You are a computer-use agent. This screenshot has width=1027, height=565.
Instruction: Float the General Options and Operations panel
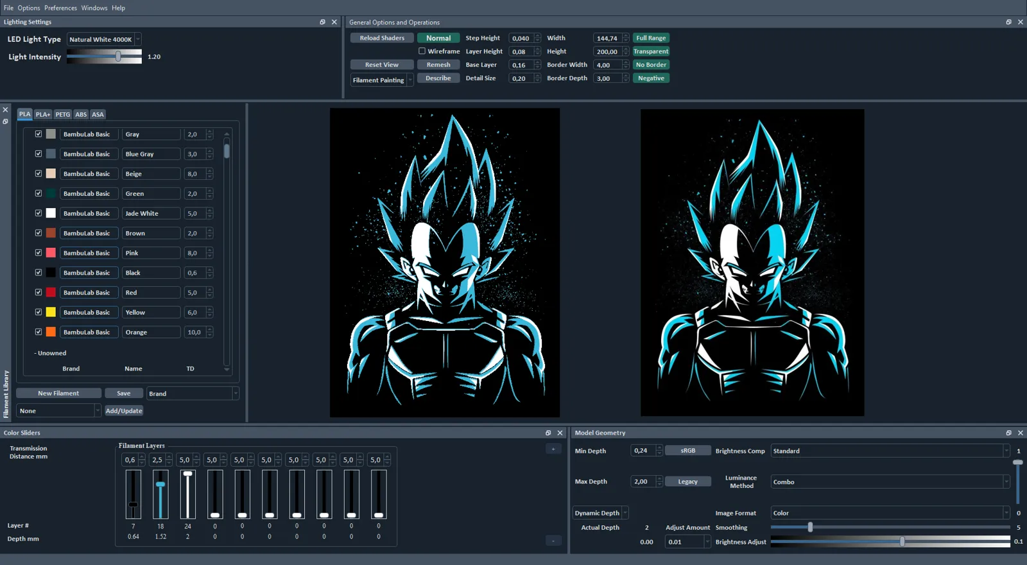1008,22
